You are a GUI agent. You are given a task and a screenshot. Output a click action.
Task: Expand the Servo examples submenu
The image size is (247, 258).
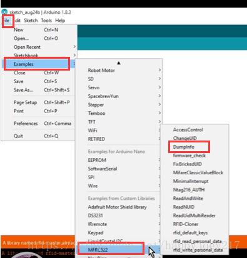[119, 87]
